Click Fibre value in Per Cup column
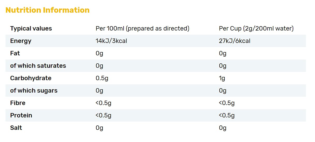This screenshot has height=142, width=315. tap(227, 103)
